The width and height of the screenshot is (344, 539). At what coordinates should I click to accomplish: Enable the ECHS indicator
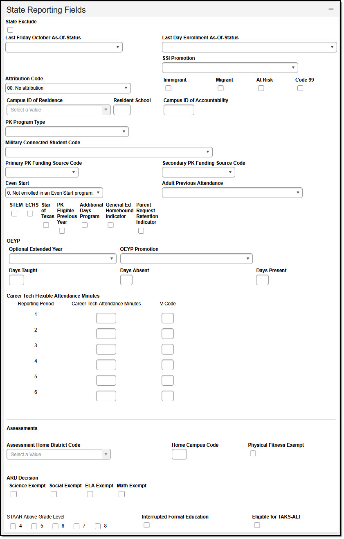29,213
